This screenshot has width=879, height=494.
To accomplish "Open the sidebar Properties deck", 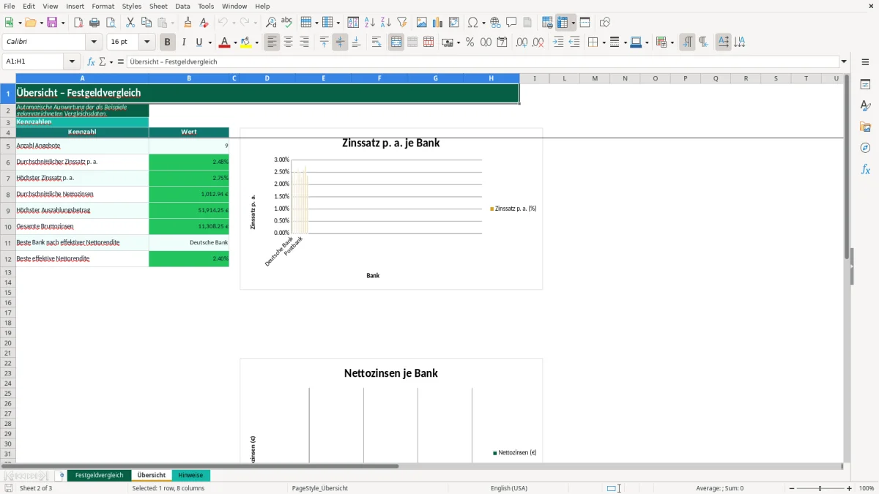I will coord(865,85).
